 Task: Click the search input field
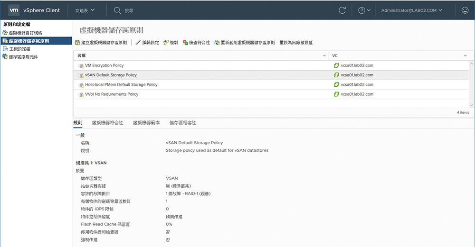pos(129,10)
